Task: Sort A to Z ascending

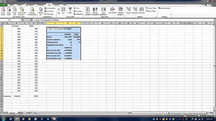Action: (59, 9)
